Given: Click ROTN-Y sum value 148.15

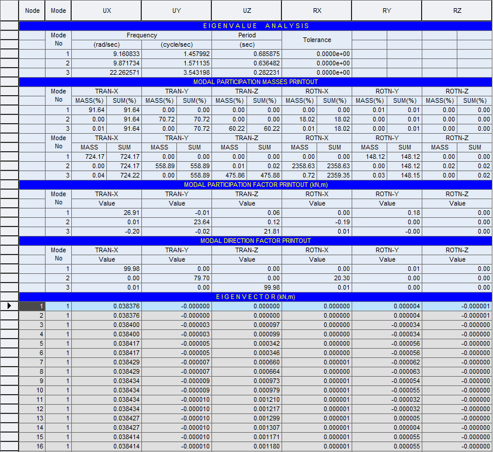Looking at the screenshot, I should click(405, 175).
